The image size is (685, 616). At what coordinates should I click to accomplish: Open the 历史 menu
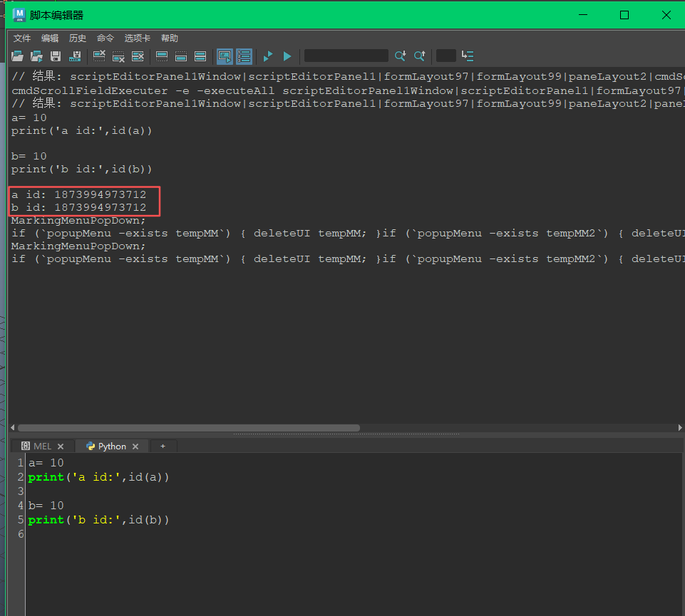77,38
